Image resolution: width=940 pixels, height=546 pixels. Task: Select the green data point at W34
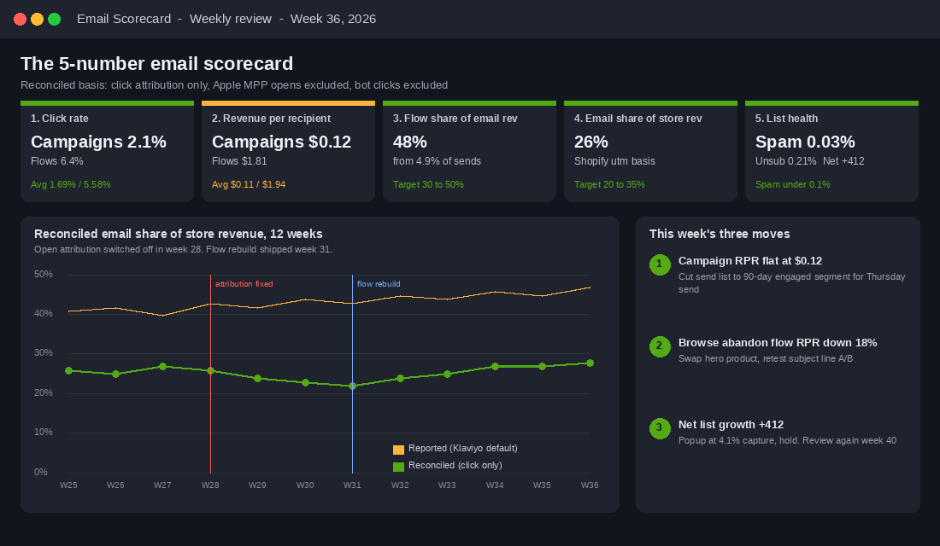495,366
